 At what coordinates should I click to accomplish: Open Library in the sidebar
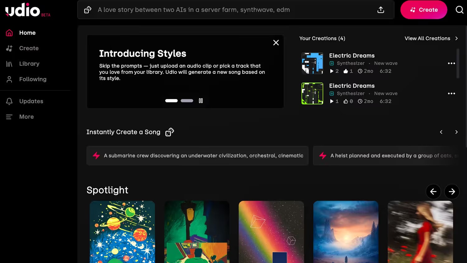click(29, 64)
